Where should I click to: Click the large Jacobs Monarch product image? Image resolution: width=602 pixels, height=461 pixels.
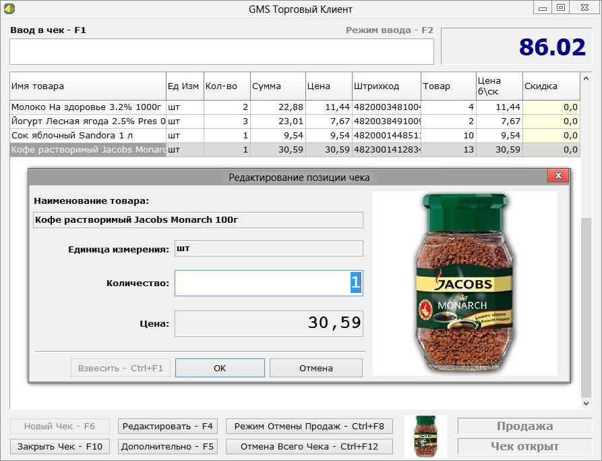click(x=465, y=283)
